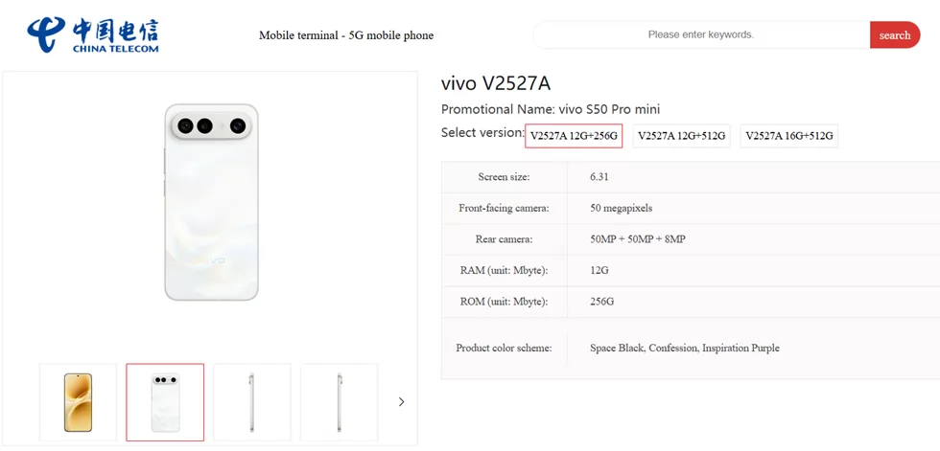Screen dimensions: 940x451
Task: Select version V2527A 12G+512G
Action: [x=681, y=136]
